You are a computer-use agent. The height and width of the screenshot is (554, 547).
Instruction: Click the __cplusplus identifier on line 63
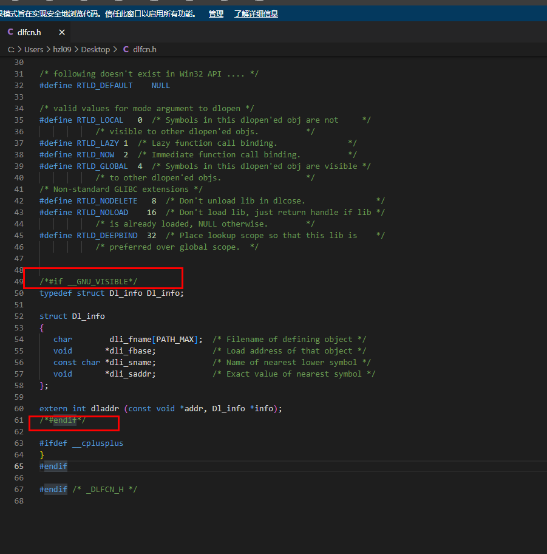(97, 443)
